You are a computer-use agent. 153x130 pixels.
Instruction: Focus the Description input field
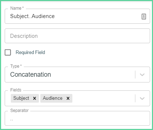[77, 36]
